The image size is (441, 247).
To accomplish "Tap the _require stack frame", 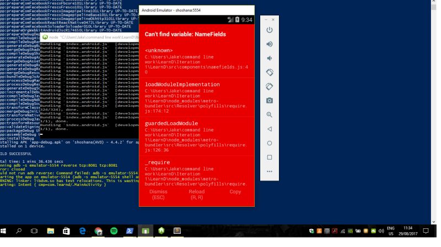I will tap(197, 173).
